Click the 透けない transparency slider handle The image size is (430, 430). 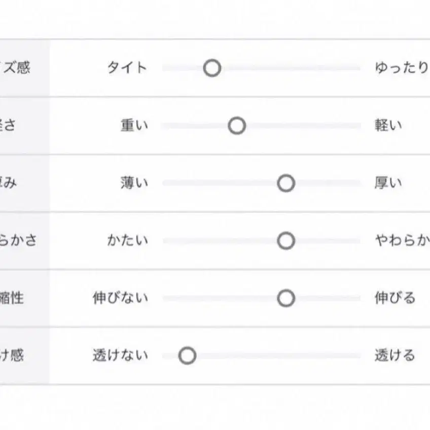[x=187, y=356]
